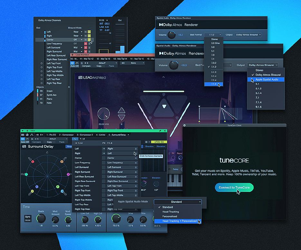Click magenta speaker node on panner right edge
This screenshot has height=250, width=301.
point(68,174)
